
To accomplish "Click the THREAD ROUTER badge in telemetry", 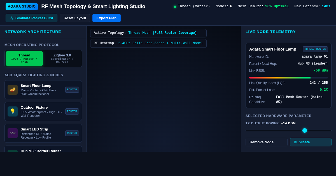I will point(315,49).
